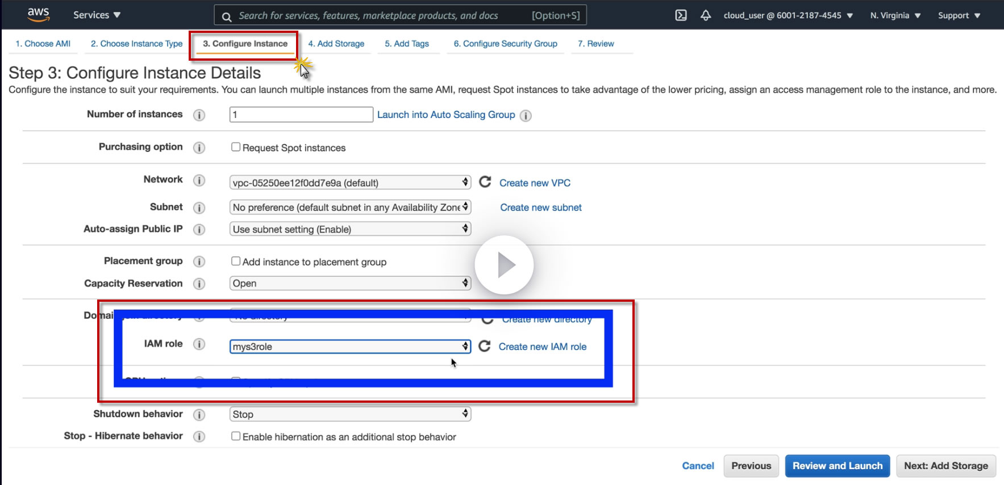Click the AWS logo home icon

(38, 15)
